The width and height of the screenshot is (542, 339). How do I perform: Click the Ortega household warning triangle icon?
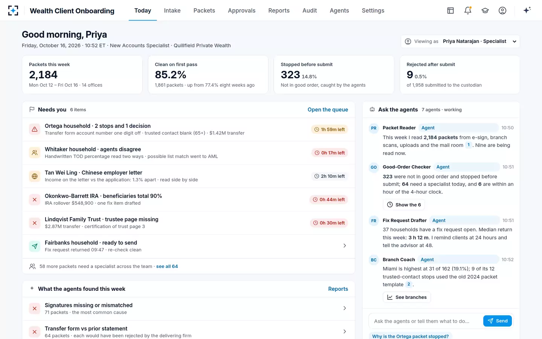(35, 129)
